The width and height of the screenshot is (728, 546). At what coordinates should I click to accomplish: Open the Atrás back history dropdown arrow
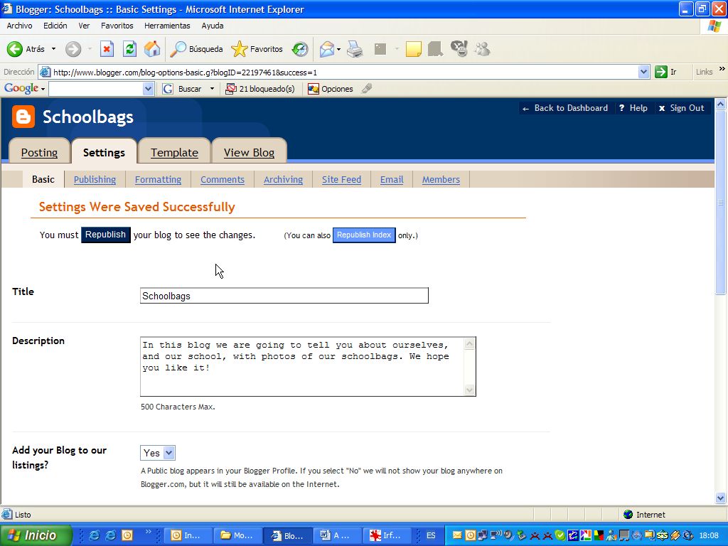pos(53,49)
